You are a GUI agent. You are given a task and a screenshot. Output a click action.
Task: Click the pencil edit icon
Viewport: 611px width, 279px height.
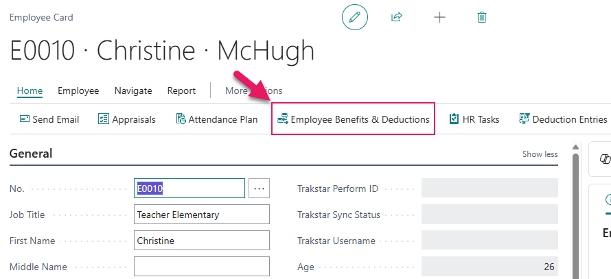tap(355, 17)
